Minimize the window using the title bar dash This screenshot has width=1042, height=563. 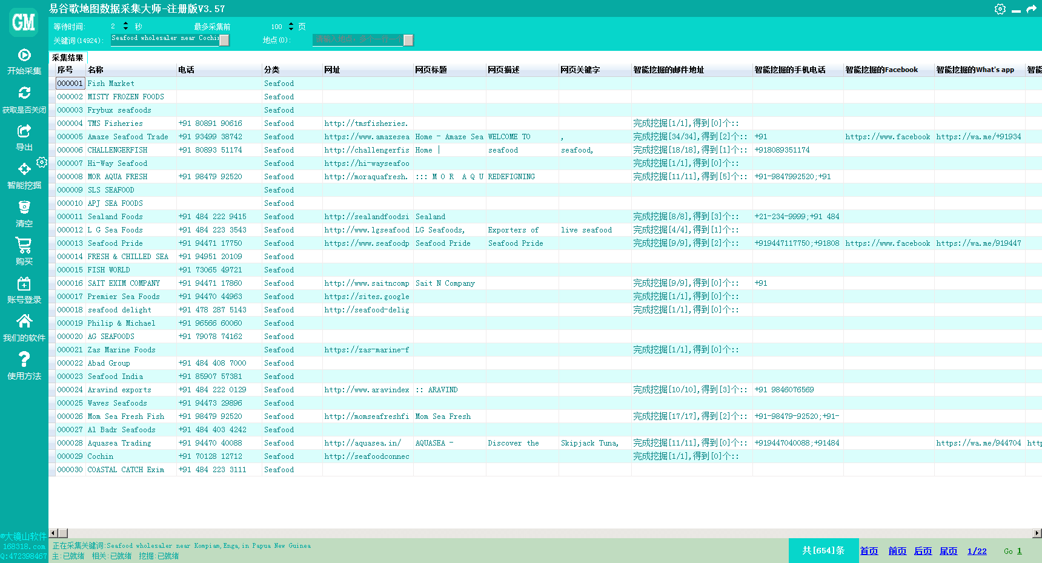click(1016, 11)
